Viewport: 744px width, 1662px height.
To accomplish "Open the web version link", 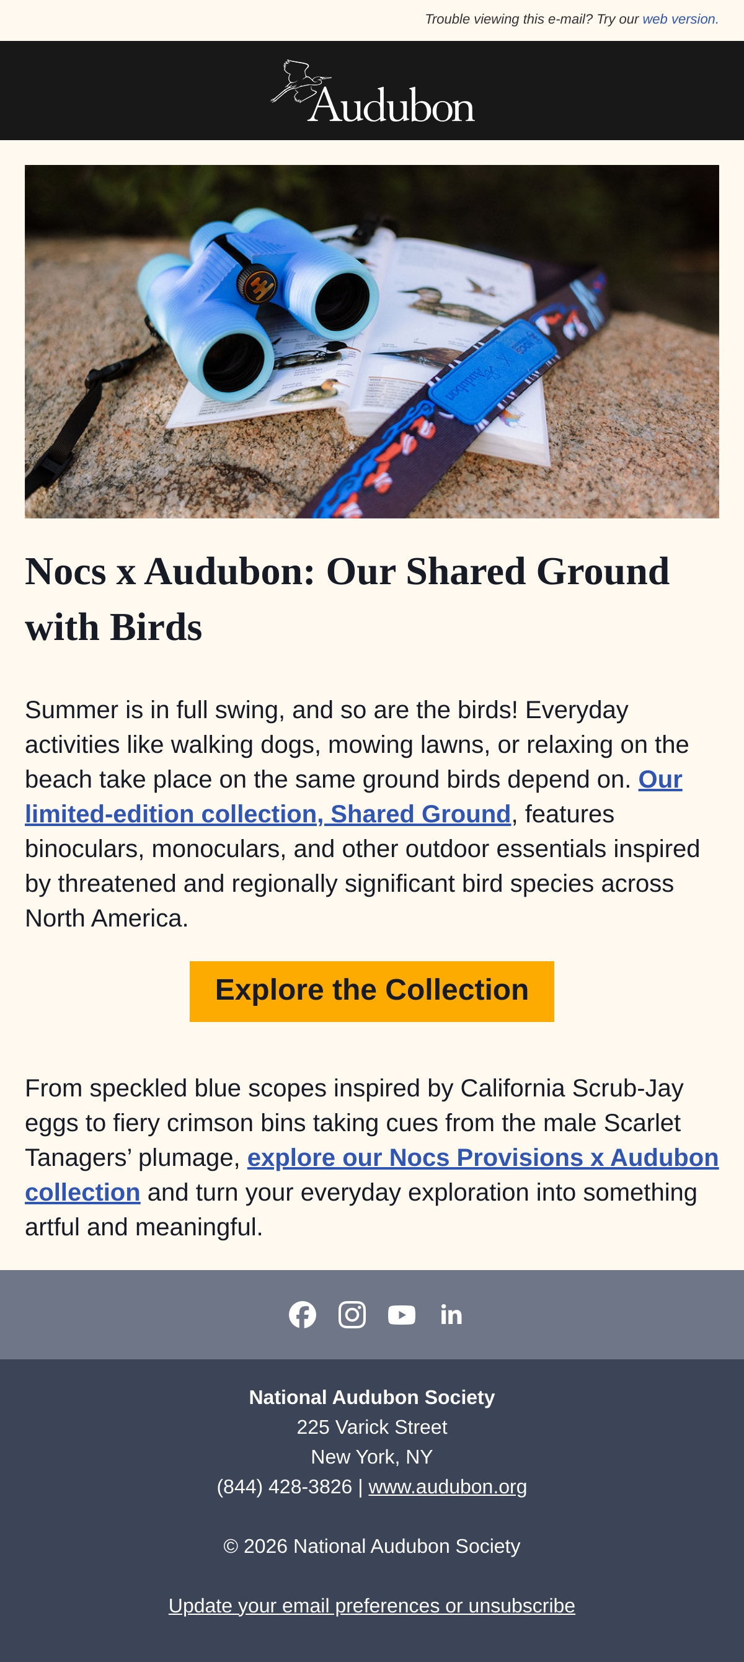I will pos(680,19).
